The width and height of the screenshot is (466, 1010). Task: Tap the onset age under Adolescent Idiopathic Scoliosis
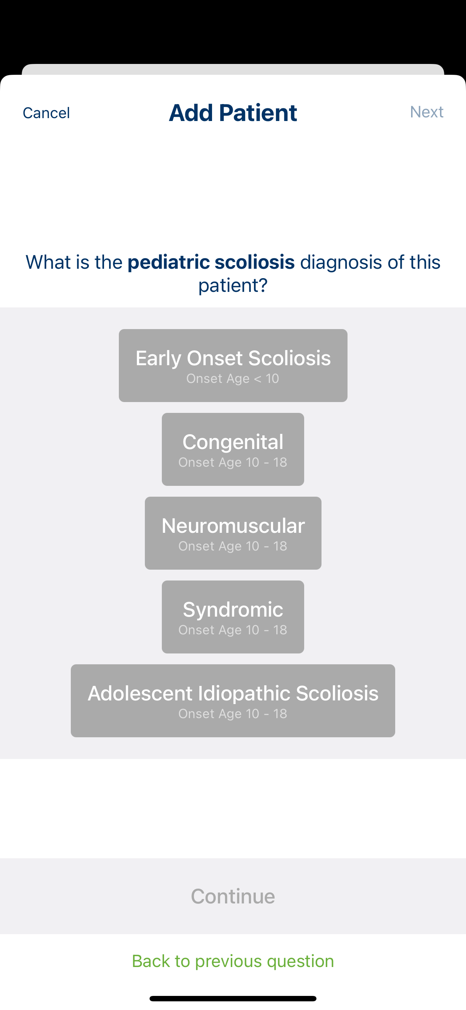pyautogui.click(x=233, y=713)
